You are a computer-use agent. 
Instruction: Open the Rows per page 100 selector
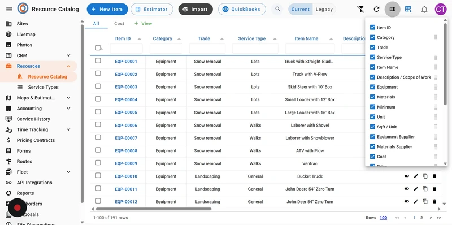point(383,218)
